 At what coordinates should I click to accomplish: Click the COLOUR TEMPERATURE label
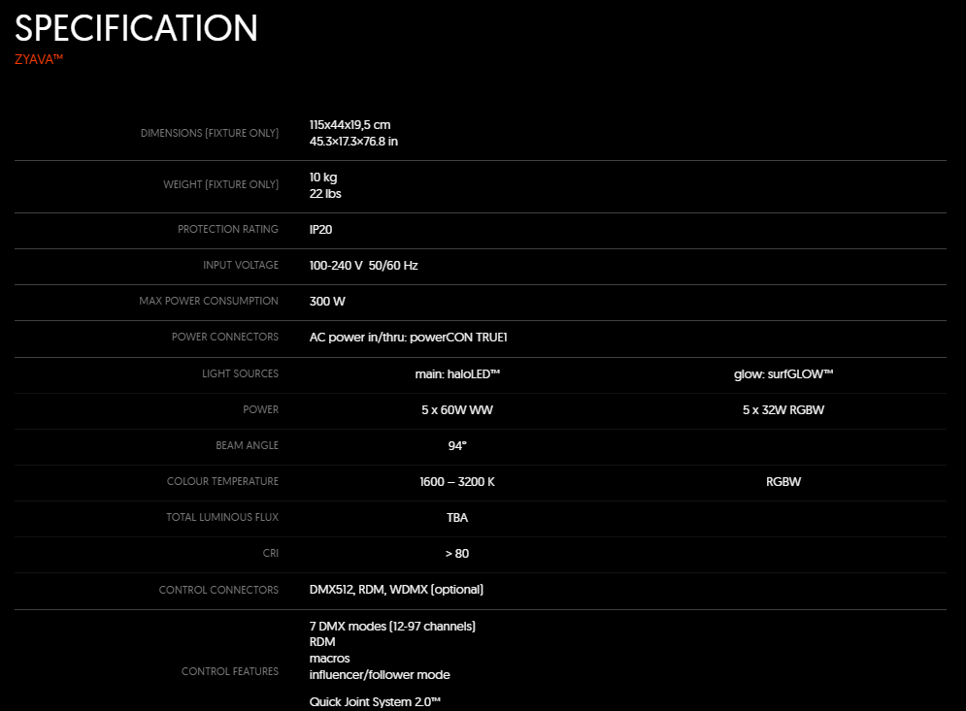(x=222, y=481)
